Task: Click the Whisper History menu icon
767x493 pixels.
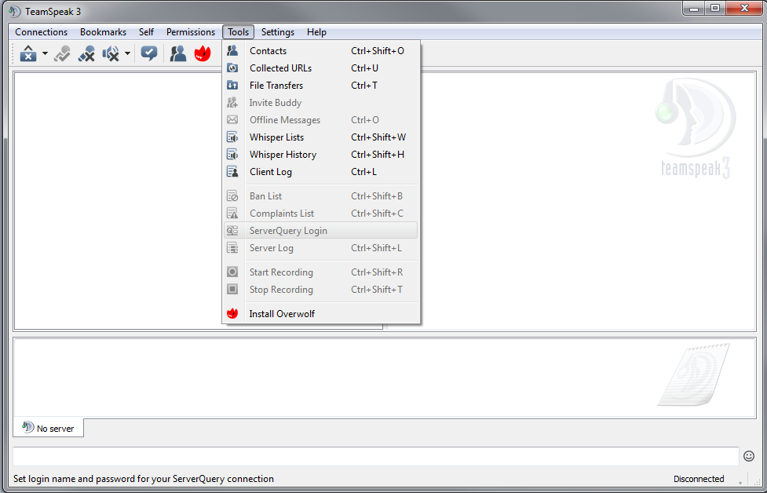Action: [232, 155]
